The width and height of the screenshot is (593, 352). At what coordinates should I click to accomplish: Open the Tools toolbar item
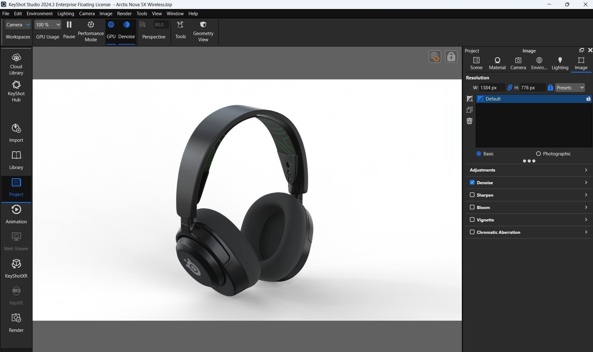181,30
